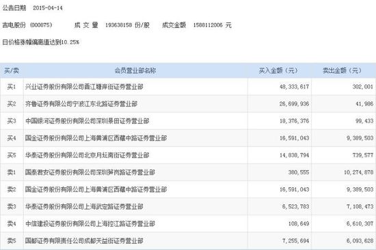Select the 买5 row label
The image size is (376, 250).
(12, 155)
